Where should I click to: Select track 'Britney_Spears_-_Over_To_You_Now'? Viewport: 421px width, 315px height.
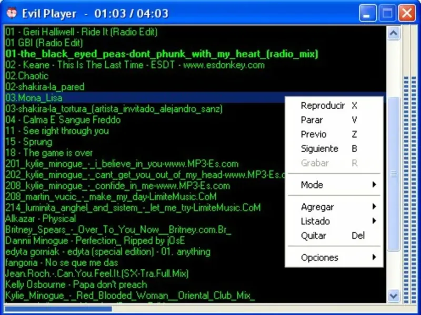click(118, 229)
